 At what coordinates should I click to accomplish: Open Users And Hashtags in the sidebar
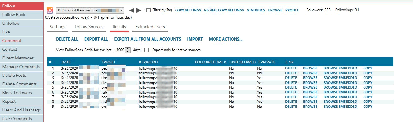[x=22, y=110]
